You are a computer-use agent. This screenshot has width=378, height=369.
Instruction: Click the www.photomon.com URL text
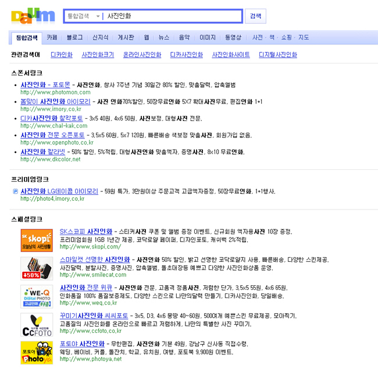click(55, 92)
